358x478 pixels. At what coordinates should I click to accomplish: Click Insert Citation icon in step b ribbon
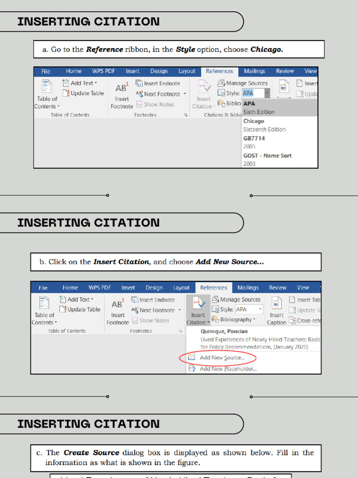click(x=199, y=303)
